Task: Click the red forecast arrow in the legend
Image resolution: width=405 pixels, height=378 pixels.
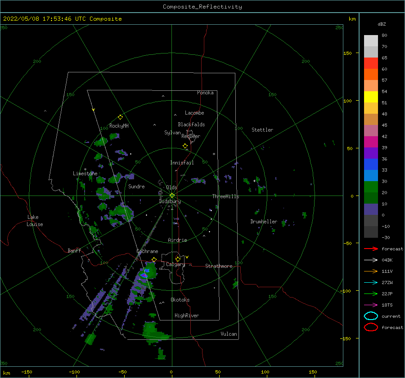Action: tap(371, 249)
